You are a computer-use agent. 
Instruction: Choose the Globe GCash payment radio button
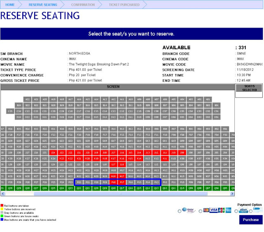(x=179, y=211)
